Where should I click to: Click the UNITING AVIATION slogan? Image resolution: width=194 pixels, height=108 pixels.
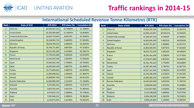[53, 8]
